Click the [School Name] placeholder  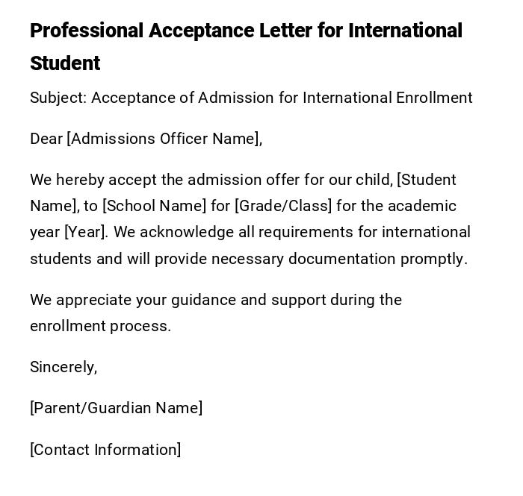[154, 206]
